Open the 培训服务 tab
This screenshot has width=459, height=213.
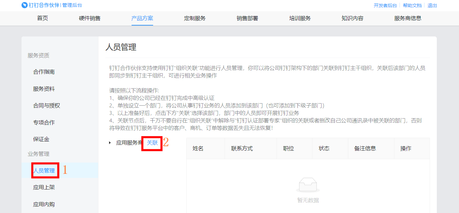tap(300, 18)
